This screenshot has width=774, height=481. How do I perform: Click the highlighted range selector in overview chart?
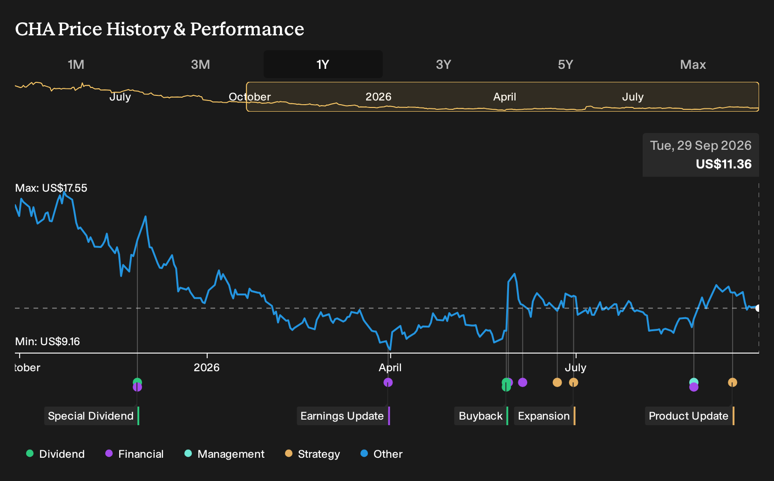[502, 97]
